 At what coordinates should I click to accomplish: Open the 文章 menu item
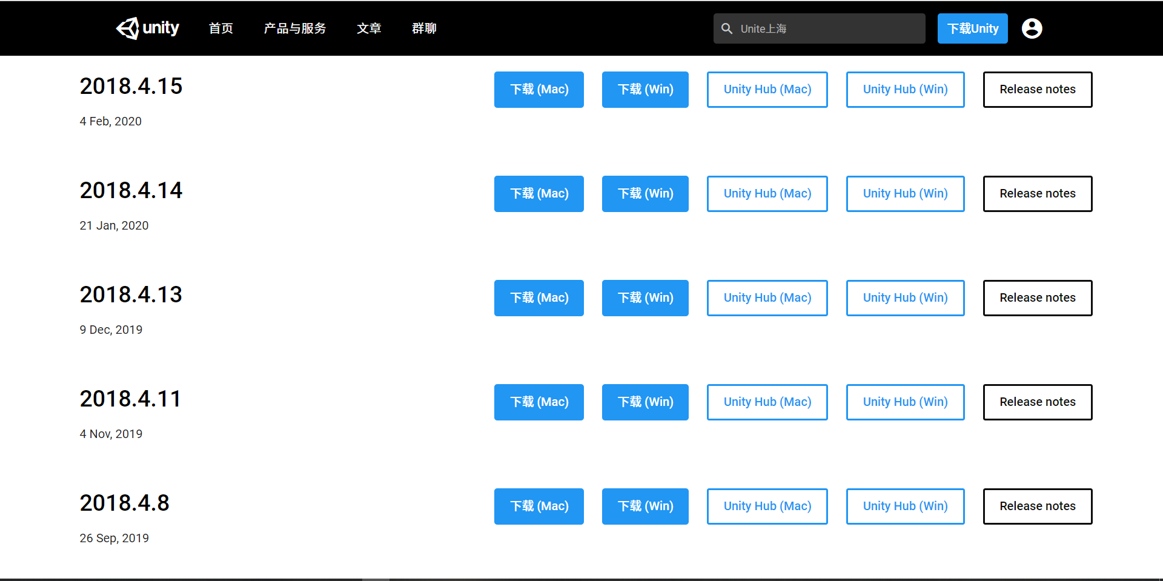click(x=369, y=28)
